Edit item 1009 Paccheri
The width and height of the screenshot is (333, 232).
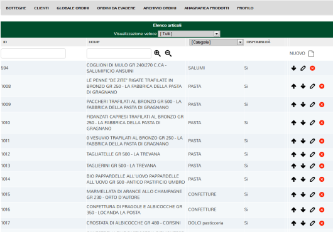point(312,105)
